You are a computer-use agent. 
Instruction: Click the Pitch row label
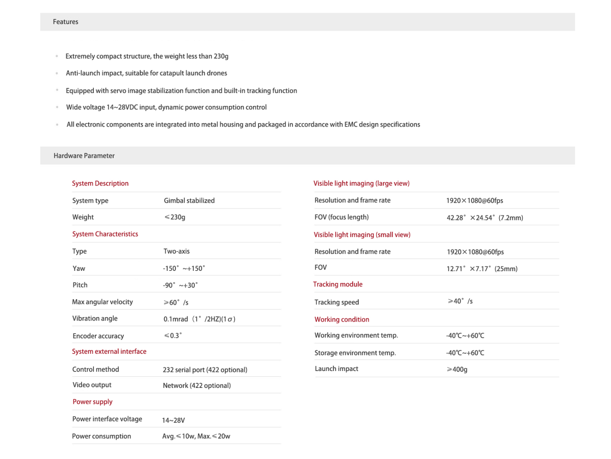(x=80, y=285)
